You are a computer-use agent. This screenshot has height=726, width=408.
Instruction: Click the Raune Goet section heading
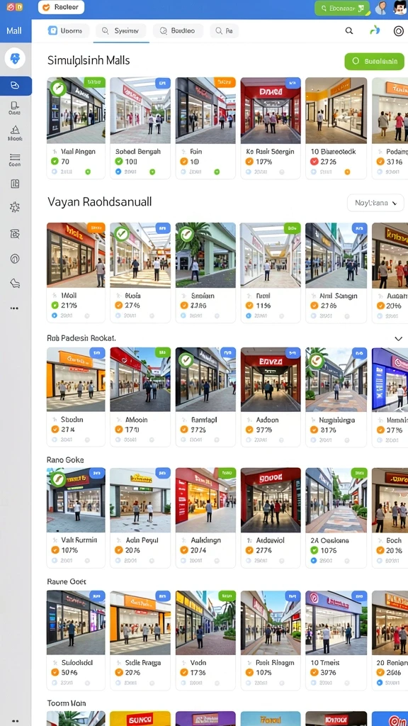coord(67,581)
